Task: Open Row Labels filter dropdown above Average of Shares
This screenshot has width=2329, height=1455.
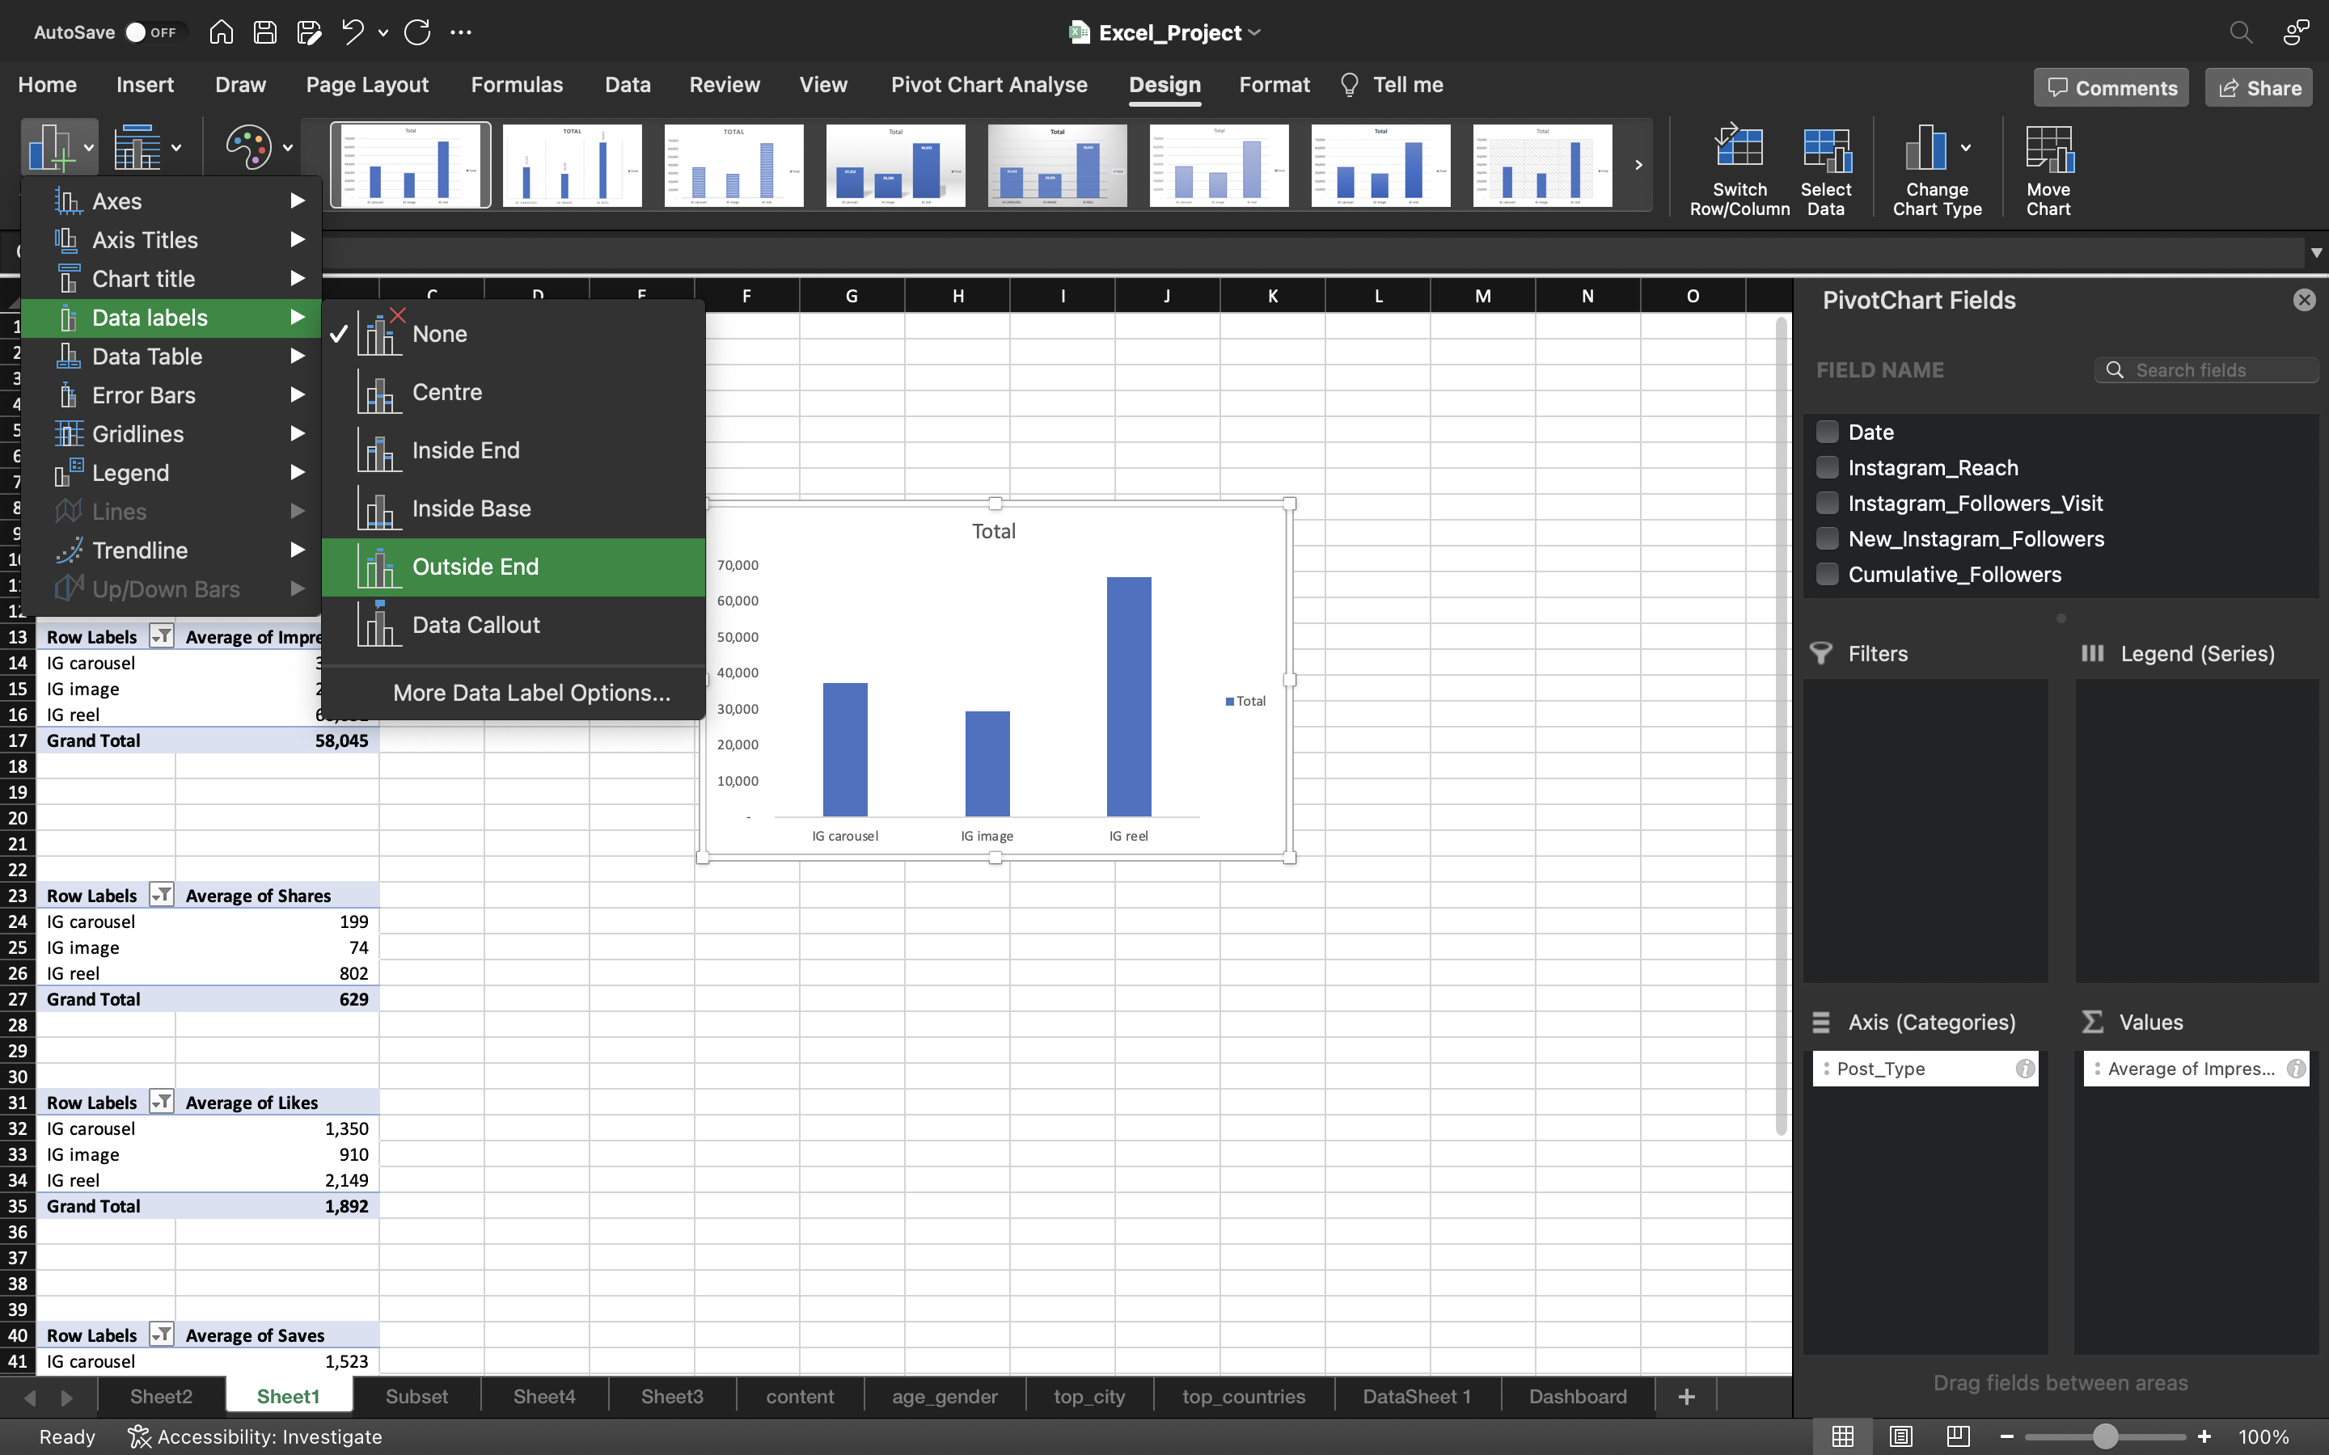Action: [x=162, y=895]
